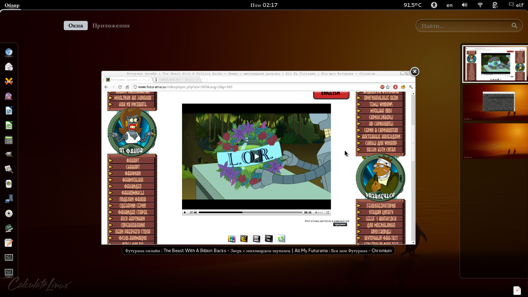
Task: Open a new Chromium tab
Action: coord(204,80)
